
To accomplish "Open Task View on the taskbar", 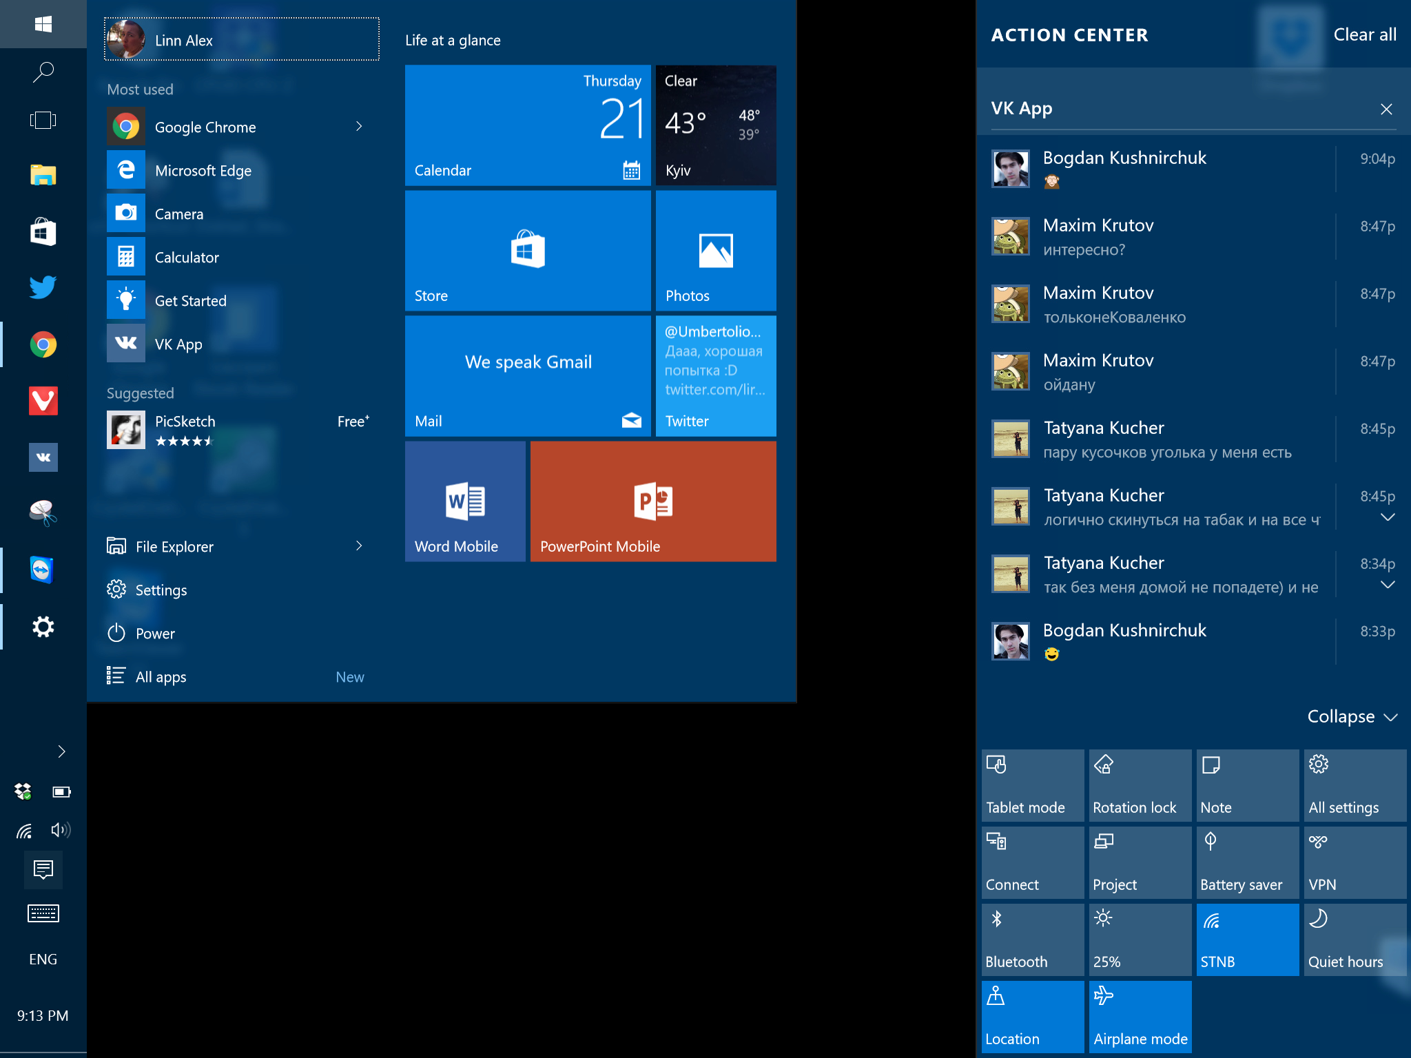I will point(43,121).
